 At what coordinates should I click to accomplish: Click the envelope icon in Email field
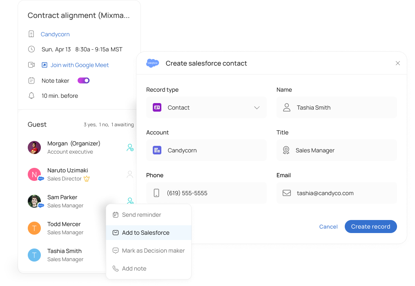287,193
